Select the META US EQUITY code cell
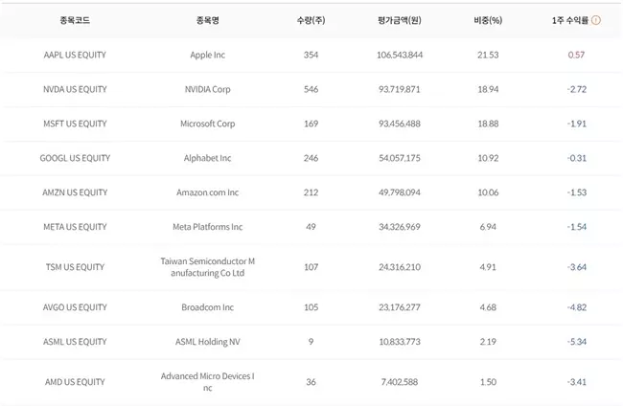 tap(75, 227)
